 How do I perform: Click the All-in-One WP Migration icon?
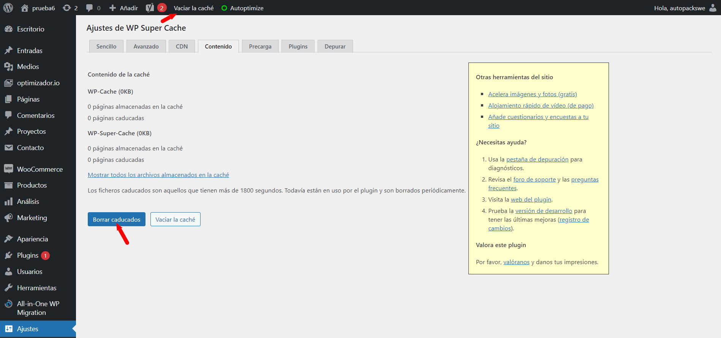point(9,304)
